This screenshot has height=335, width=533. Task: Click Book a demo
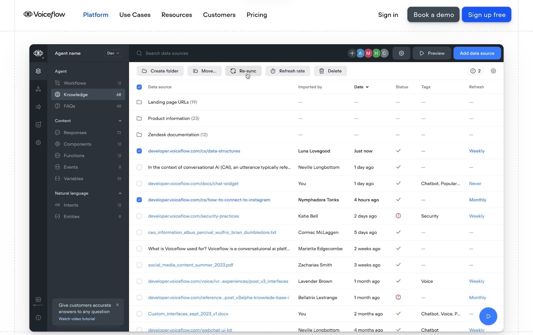pos(433,15)
